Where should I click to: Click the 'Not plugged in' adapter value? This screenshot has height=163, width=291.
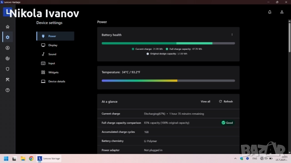pyautogui.click(x=153, y=150)
